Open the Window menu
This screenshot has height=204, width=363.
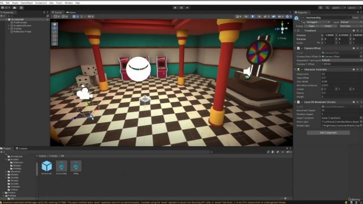[x=69, y=3]
